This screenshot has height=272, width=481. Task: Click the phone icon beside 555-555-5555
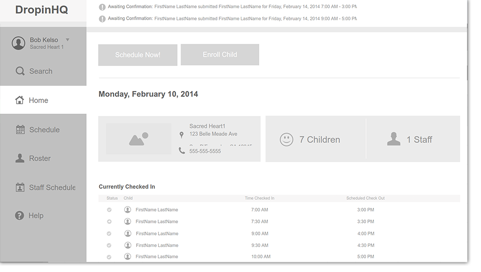pos(182,150)
